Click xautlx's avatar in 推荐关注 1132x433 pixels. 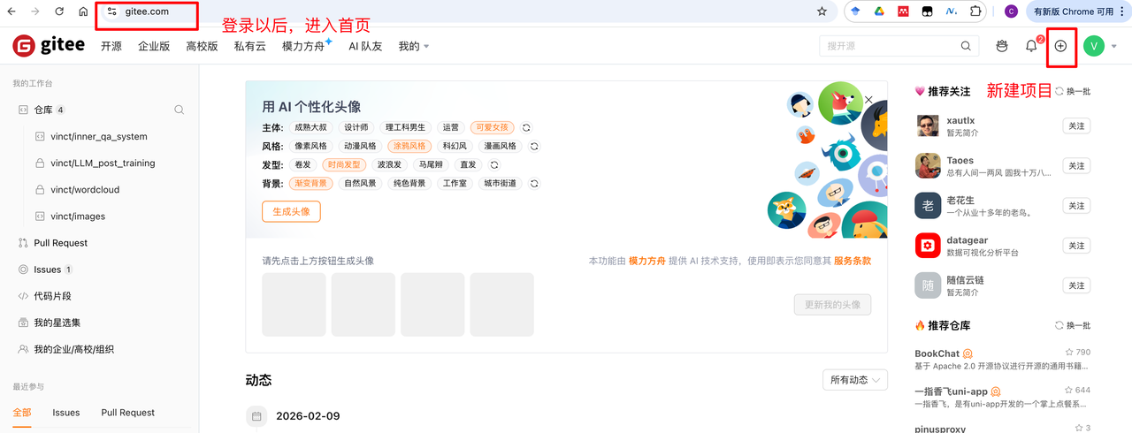coord(928,125)
